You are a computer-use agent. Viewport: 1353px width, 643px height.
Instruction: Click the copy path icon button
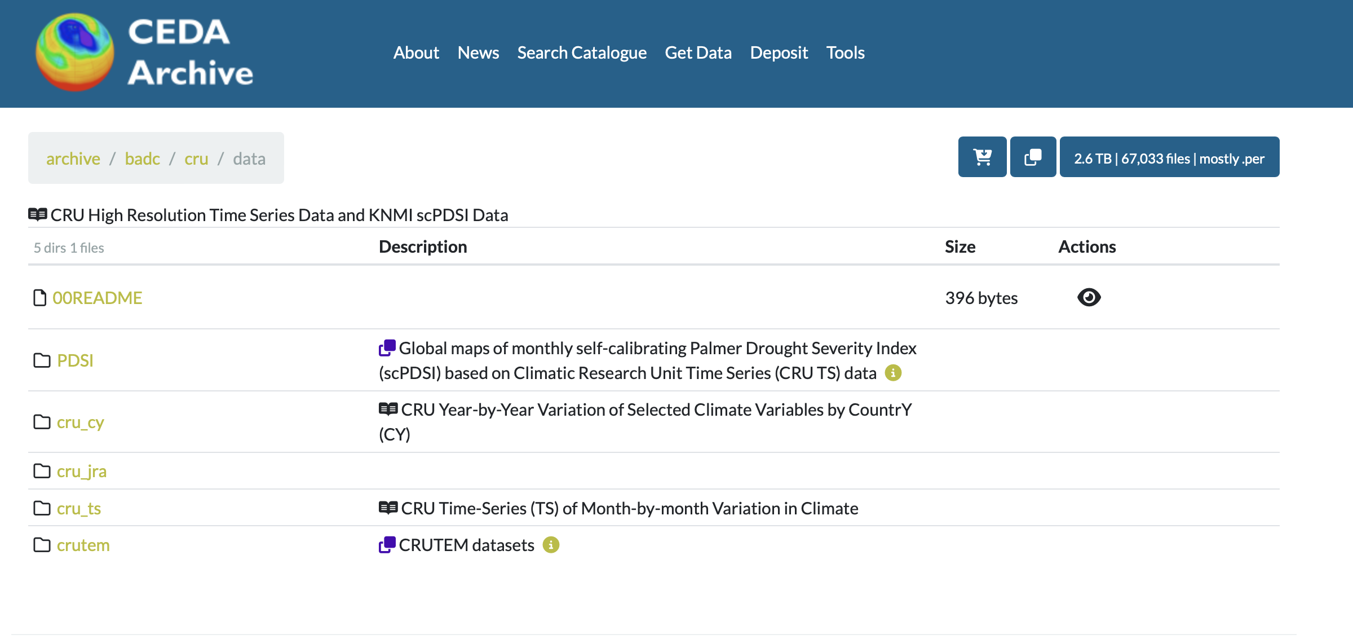tap(1033, 157)
